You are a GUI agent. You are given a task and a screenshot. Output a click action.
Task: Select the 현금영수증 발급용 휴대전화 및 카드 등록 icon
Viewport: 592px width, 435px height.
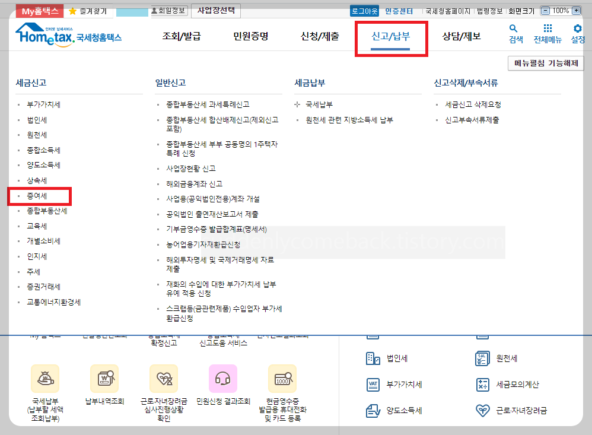[282, 379]
